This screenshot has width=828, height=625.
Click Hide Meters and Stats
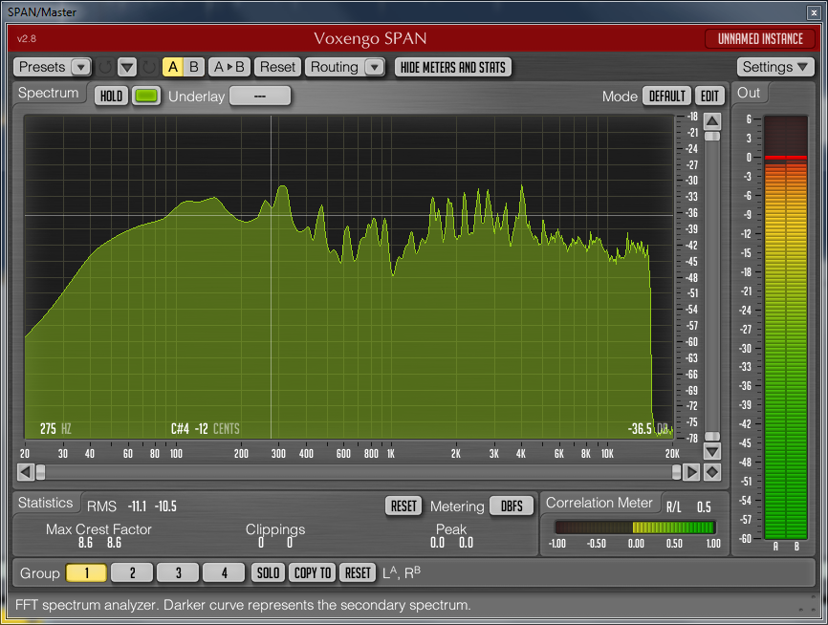point(453,67)
